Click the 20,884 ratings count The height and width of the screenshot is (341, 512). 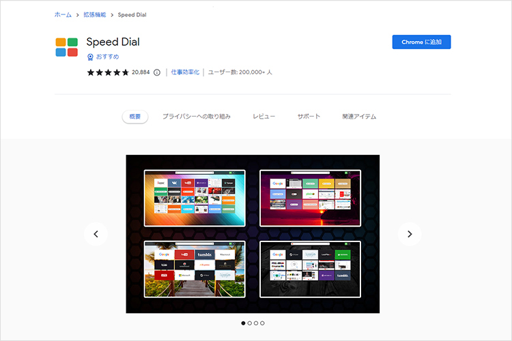(x=141, y=72)
